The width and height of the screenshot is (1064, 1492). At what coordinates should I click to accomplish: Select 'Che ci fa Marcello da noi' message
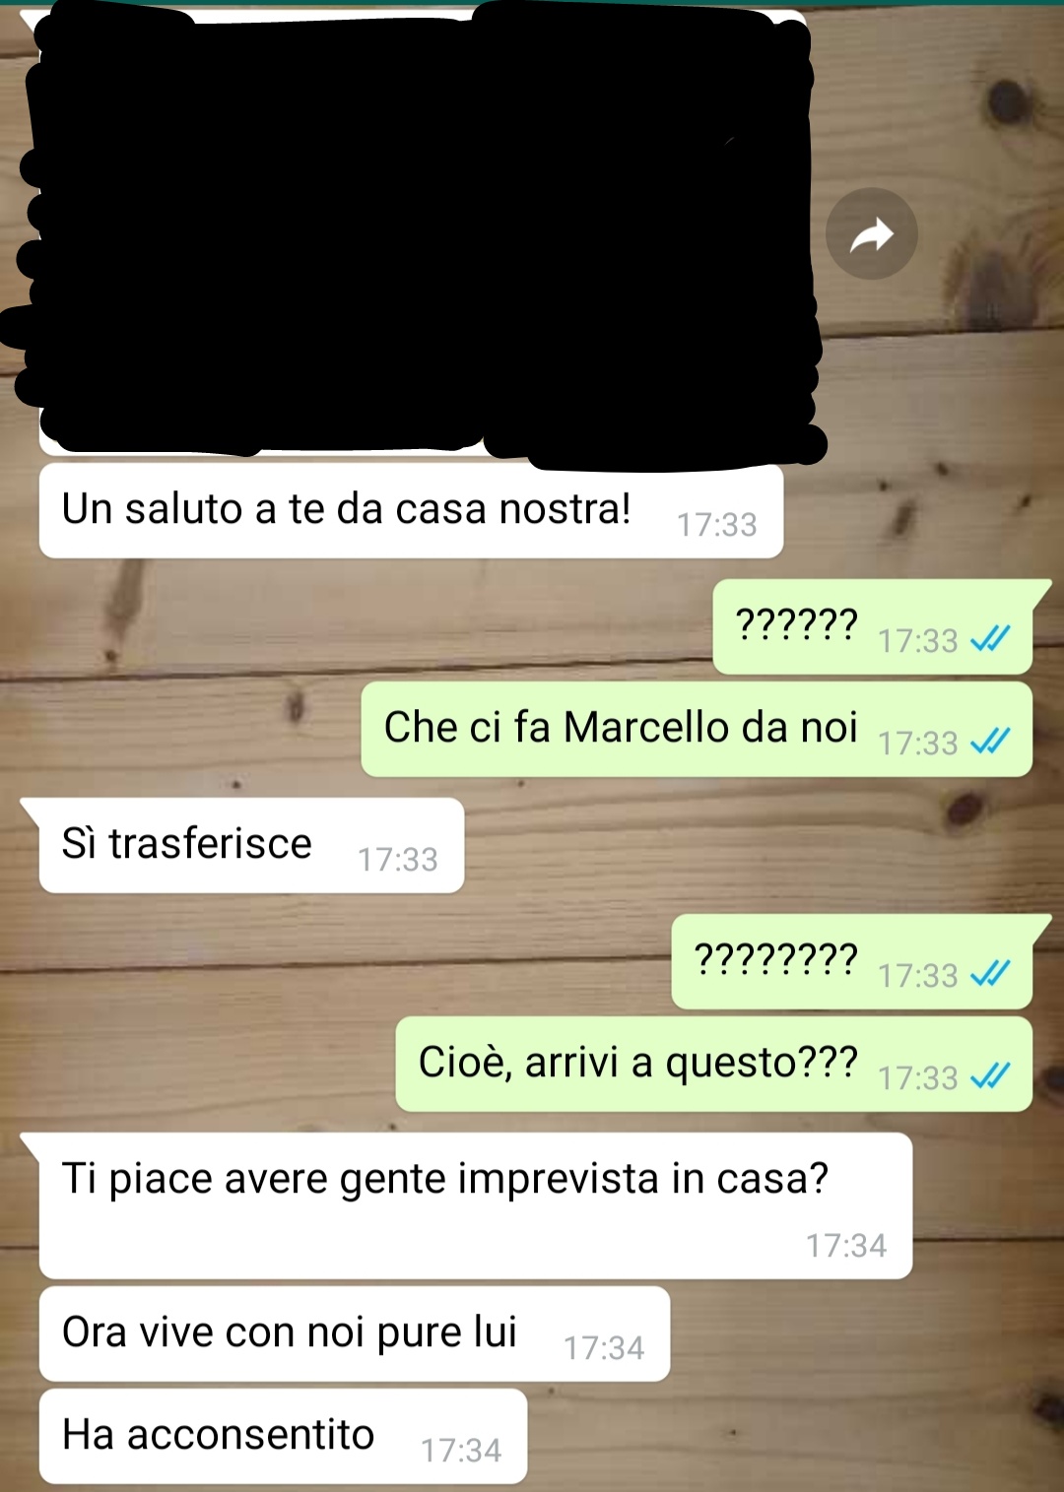pyautogui.click(x=697, y=730)
